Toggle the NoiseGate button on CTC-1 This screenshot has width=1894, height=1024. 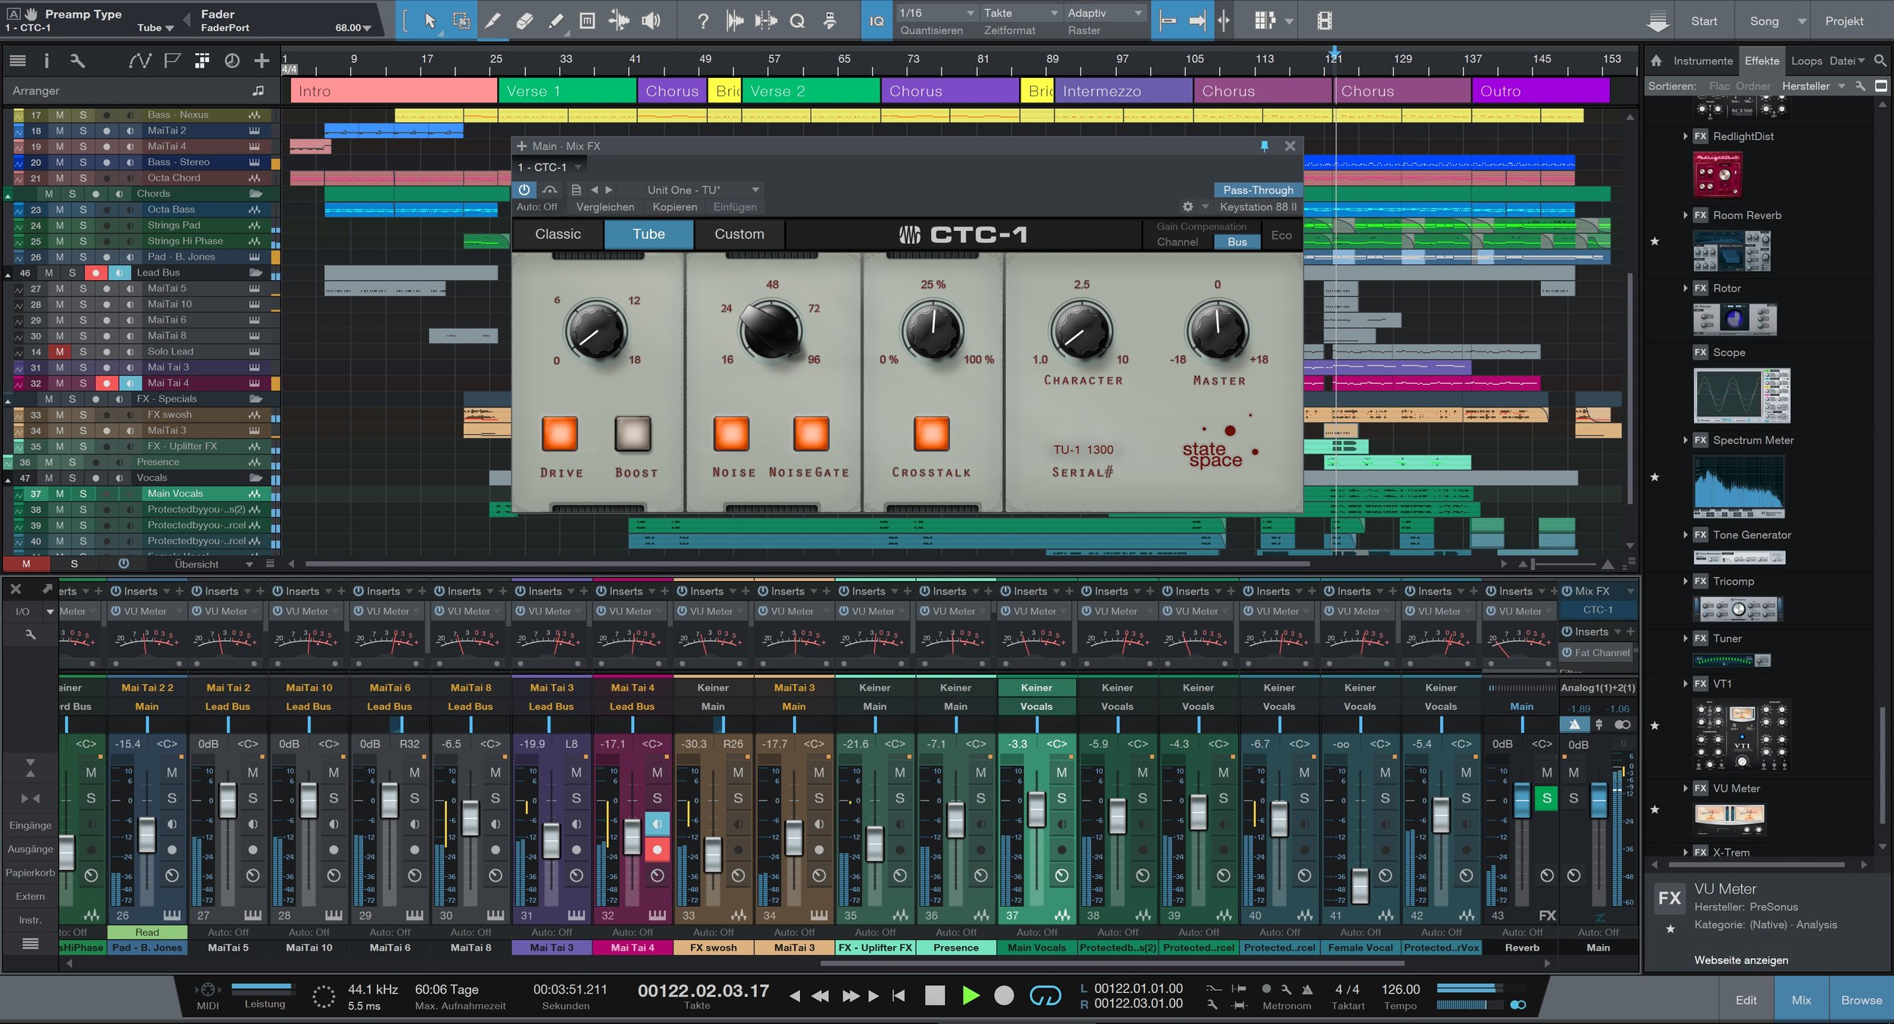click(x=811, y=434)
